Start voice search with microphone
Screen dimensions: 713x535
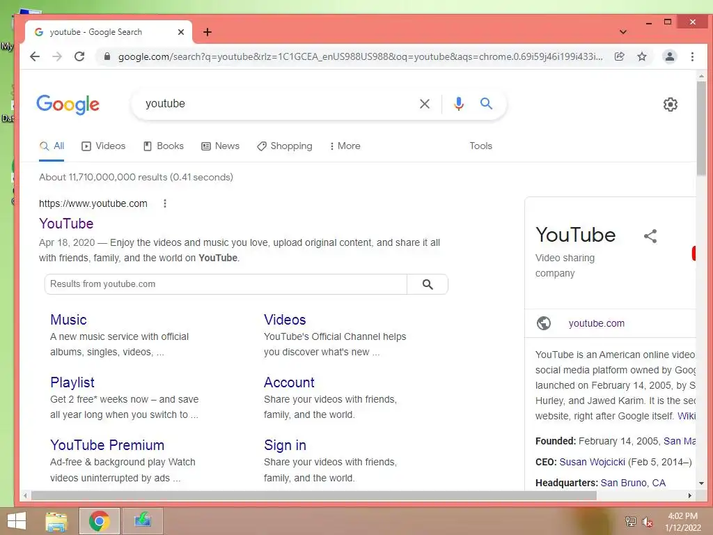(459, 104)
